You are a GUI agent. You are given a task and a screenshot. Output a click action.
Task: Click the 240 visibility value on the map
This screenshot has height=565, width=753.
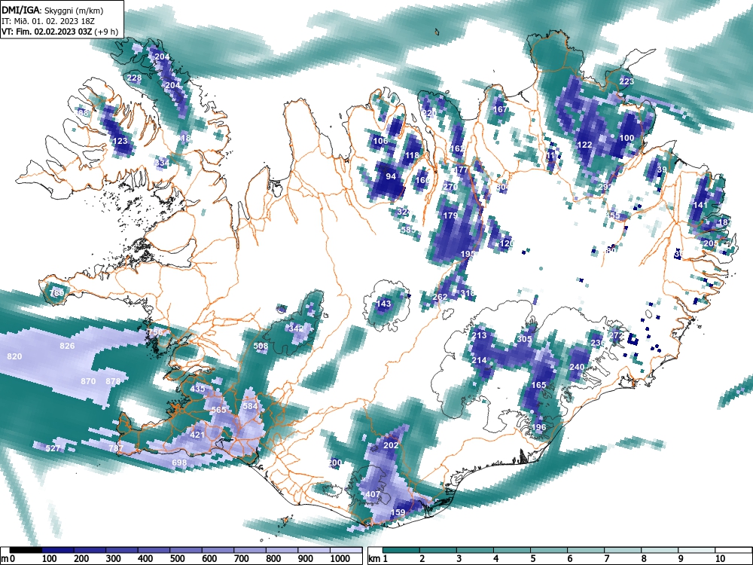pos(577,367)
